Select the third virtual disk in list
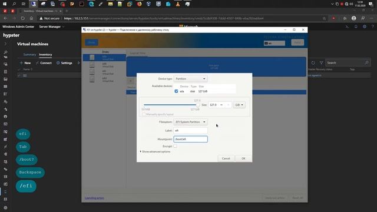This screenshot has height=212, width=377. tap(104, 72)
